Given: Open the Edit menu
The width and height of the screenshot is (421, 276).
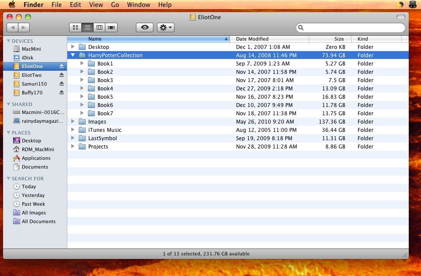Looking at the screenshot, I should (76, 4).
